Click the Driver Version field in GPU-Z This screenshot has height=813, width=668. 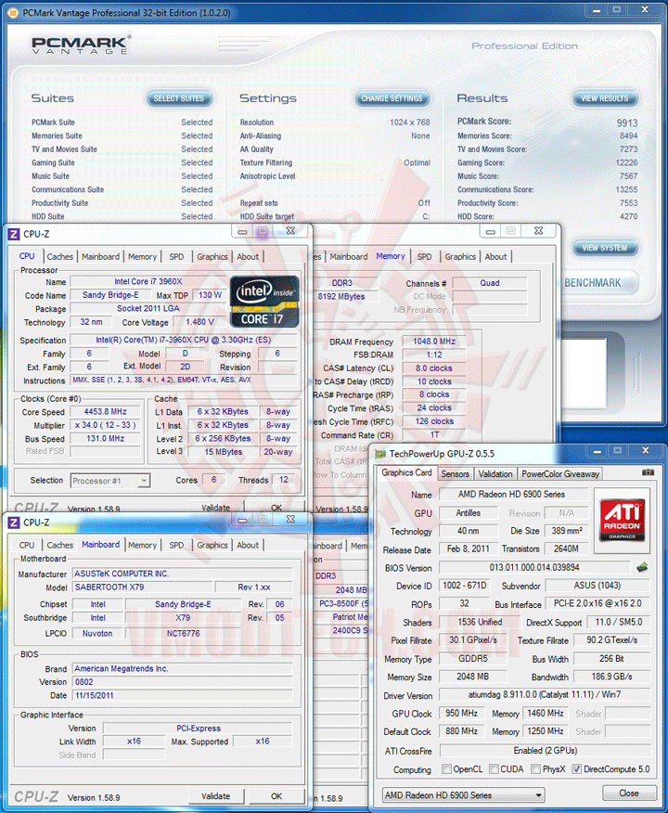[x=545, y=694]
